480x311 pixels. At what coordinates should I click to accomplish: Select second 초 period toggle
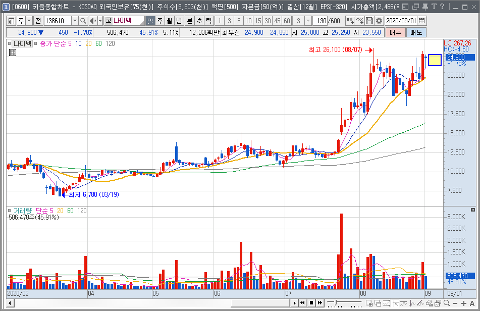(x=199, y=21)
